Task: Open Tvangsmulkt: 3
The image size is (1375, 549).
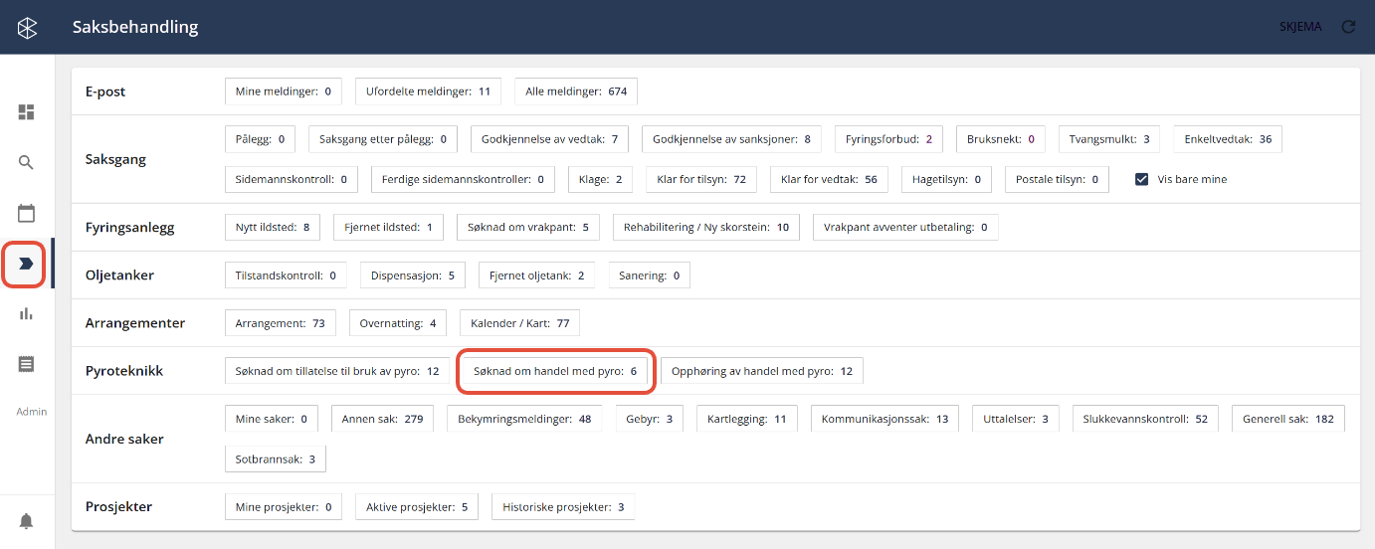Action: 1109,139
